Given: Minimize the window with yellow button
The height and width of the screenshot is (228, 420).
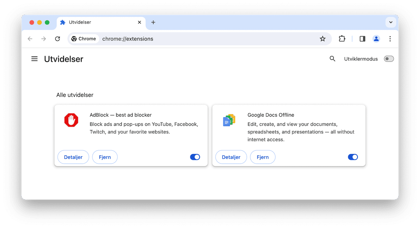Looking at the screenshot, I should click(x=39, y=22).
